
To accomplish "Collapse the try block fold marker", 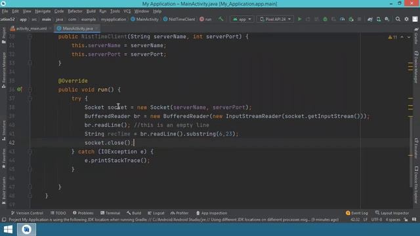I will (30, 98).
